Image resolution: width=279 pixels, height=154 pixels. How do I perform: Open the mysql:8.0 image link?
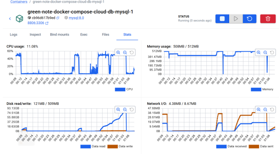point(76,18)
